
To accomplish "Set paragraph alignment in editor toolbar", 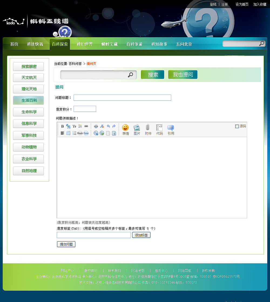I will [x=62, y=133].
